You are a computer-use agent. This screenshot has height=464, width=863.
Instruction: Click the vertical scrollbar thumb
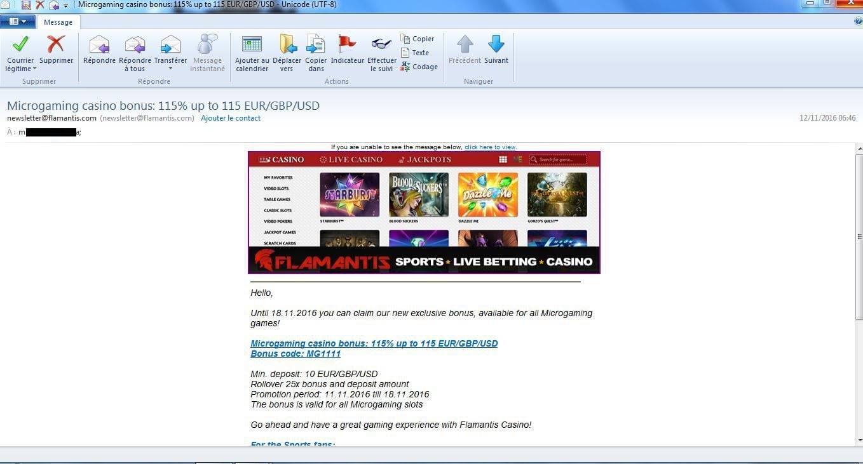click(859, 236)
